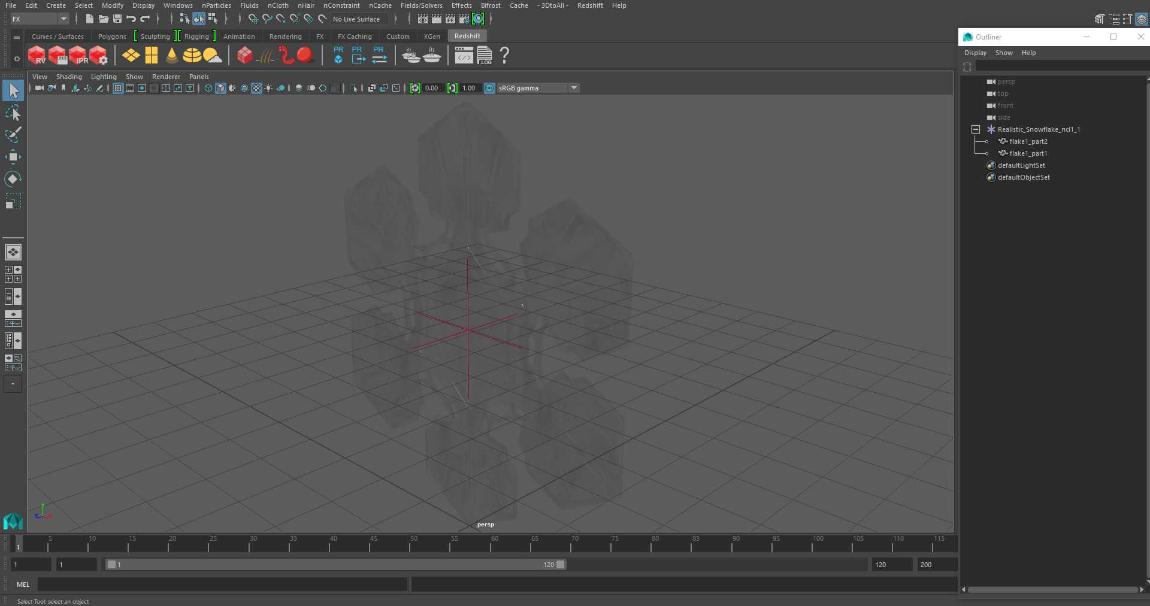Open the sRGB gamma view transform dropdown
This screenshot has width=1150, height=606.
[538, 88]
